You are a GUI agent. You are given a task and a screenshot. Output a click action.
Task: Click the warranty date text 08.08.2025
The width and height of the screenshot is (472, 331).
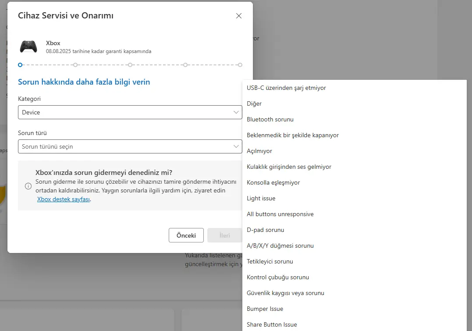coord(58,51)
